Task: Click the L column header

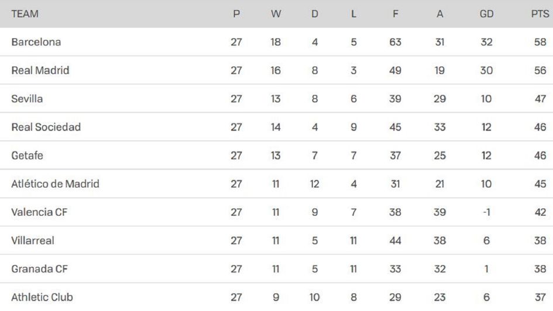Action: (x=353, y=14)
